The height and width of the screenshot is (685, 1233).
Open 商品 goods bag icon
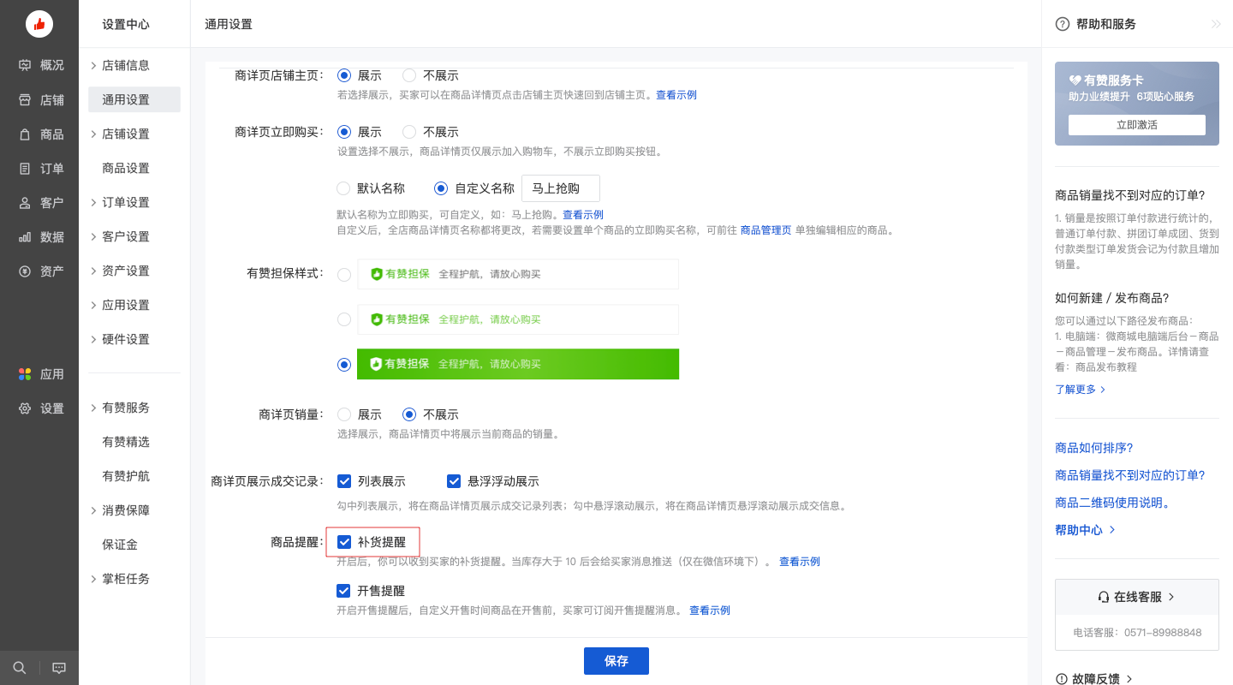click(x=25, y=134)
